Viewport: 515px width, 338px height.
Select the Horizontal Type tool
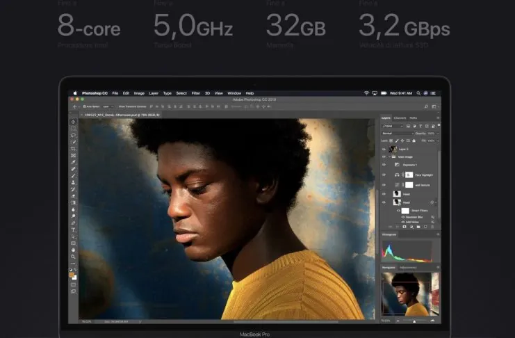tap(74, 230)
